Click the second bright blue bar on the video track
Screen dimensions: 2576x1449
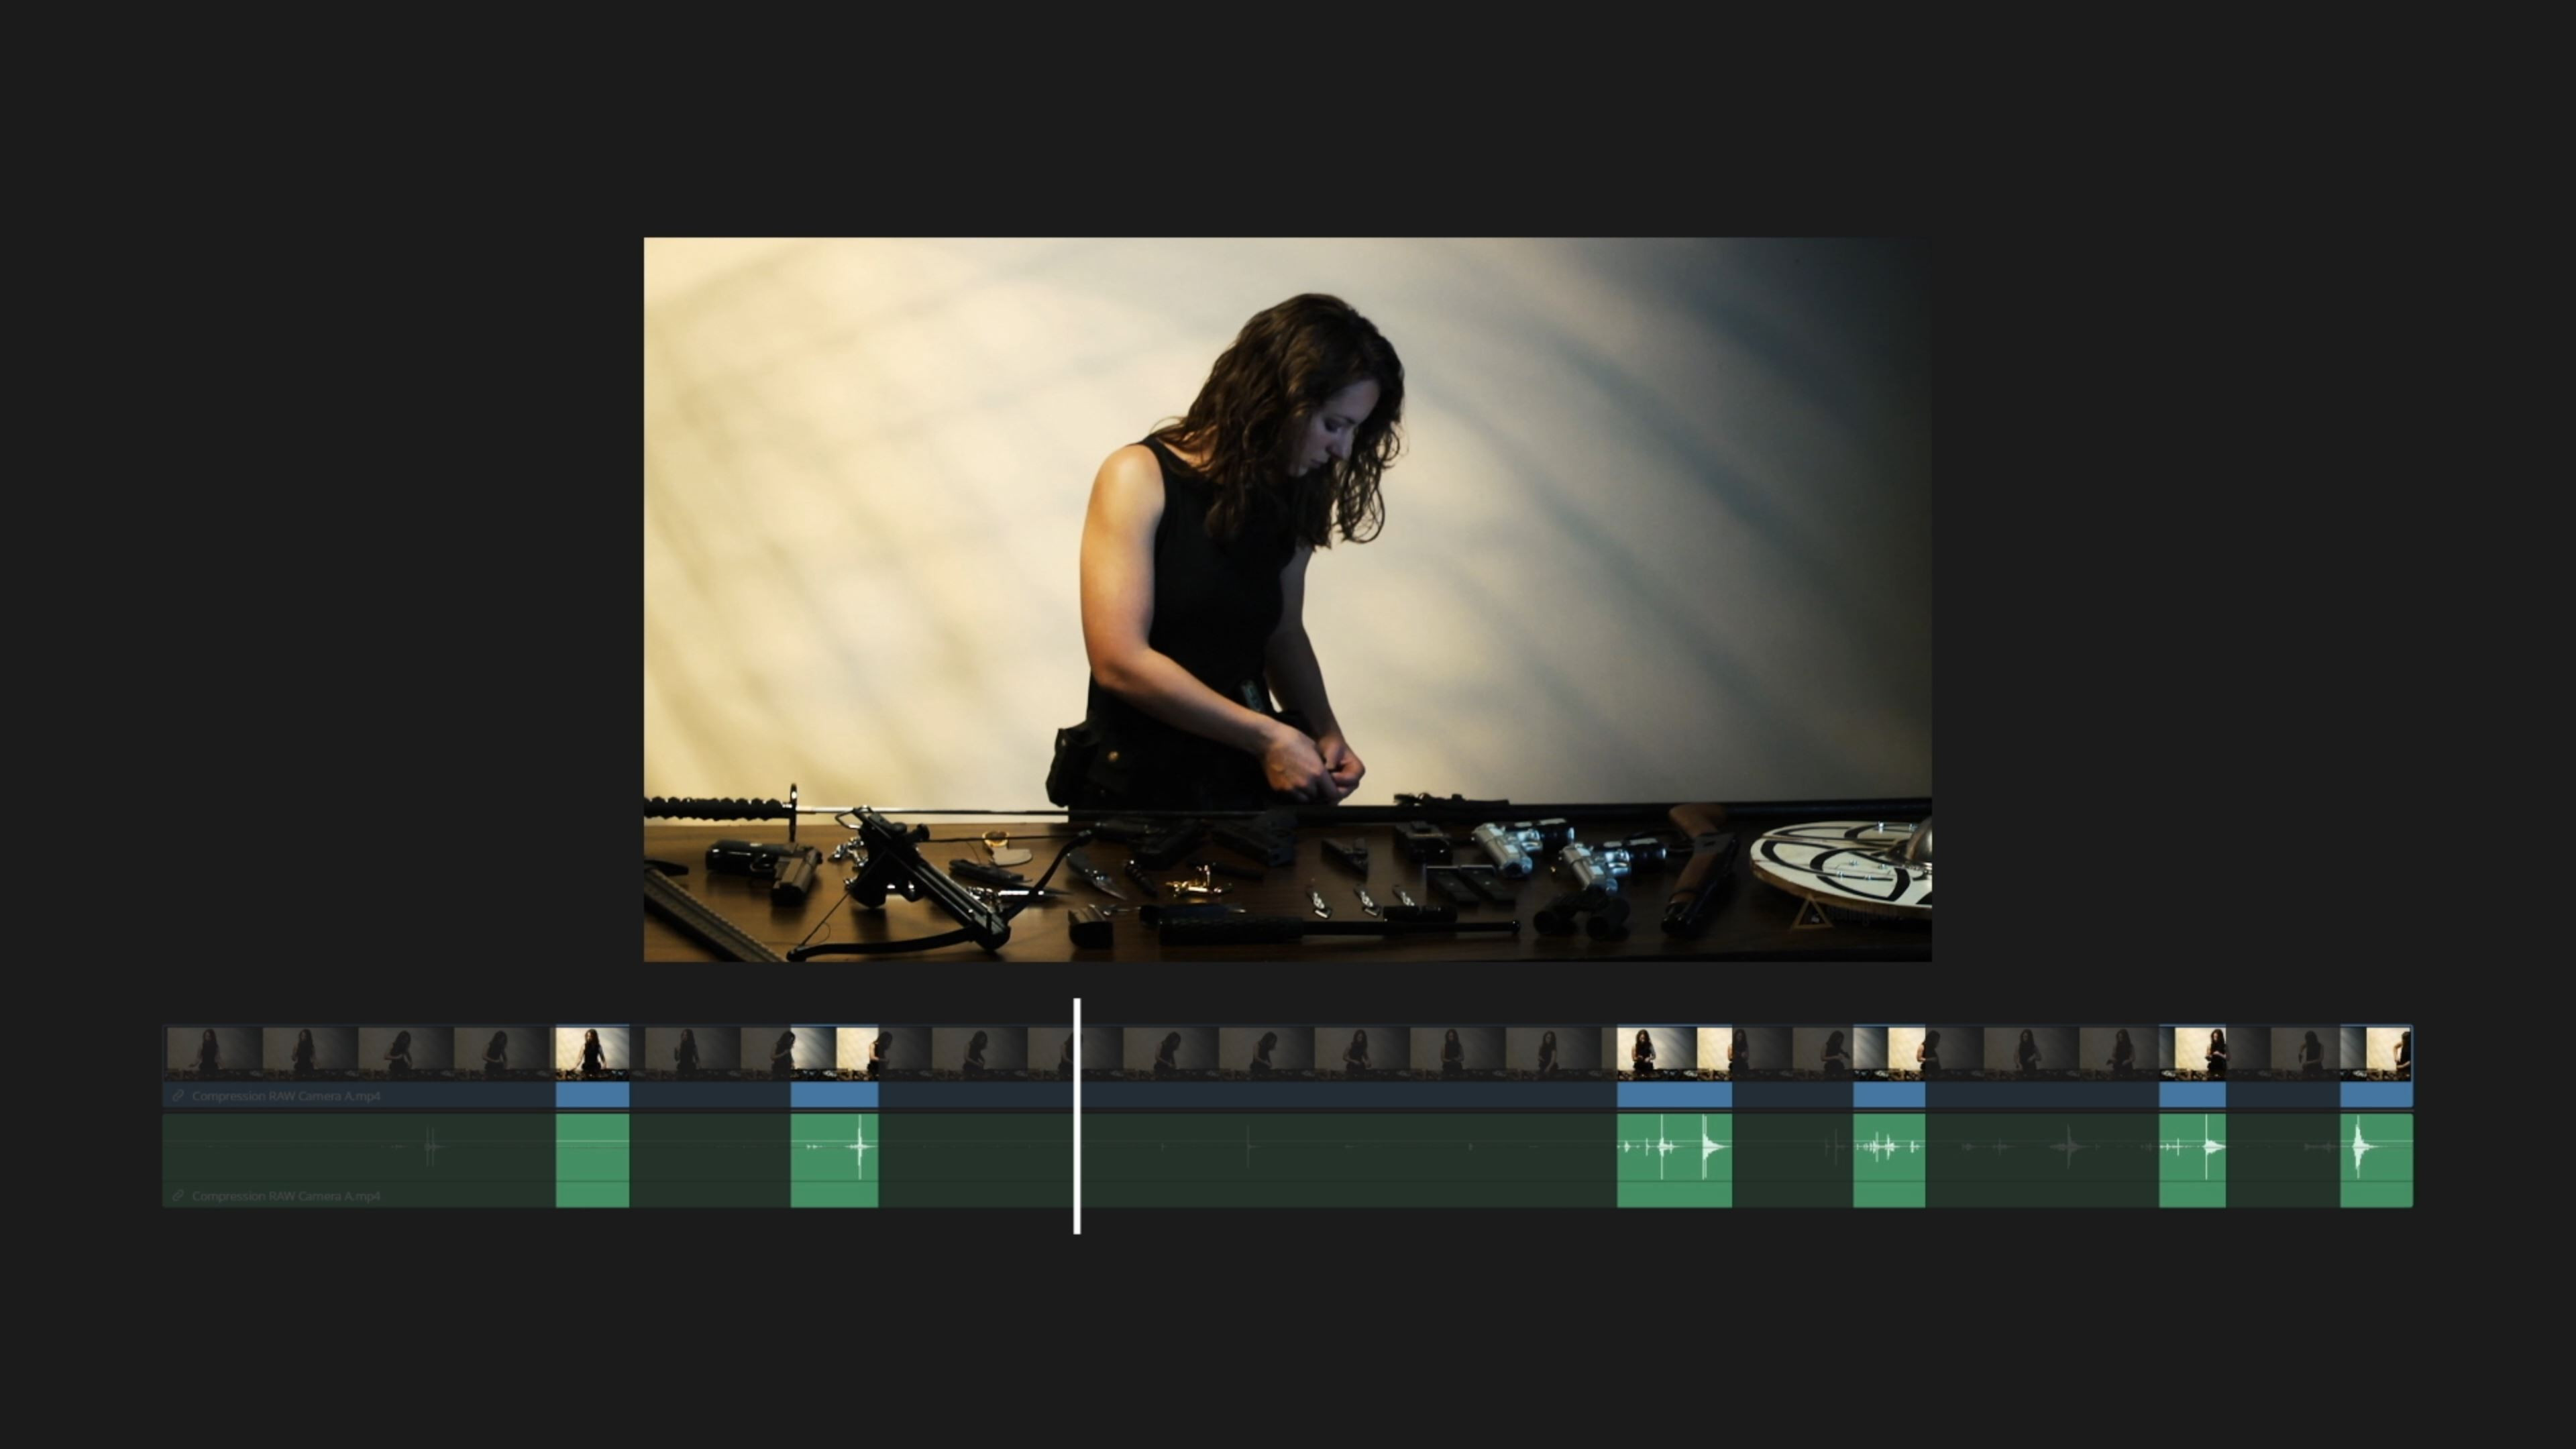834,1096
